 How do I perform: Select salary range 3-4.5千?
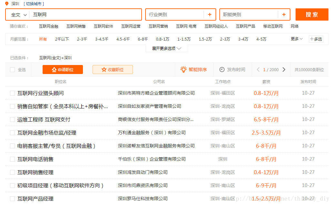coord(102,39)
